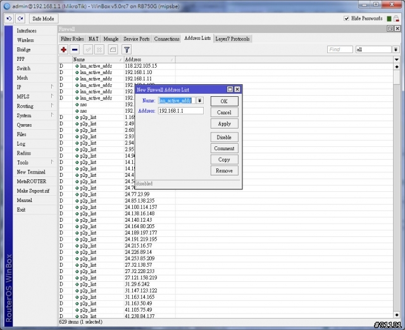405x330 pixels.
Task: Remove entry with blue minus icon
Action: coord(75,49)
